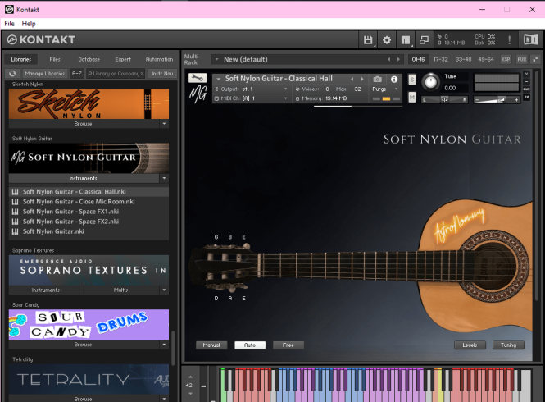
Task: Click the pan L/R slider
Action: click(x=444, y=100)
